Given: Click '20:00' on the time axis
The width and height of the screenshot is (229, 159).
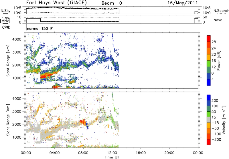Looking at the screenshot, I should pos(169,153).
